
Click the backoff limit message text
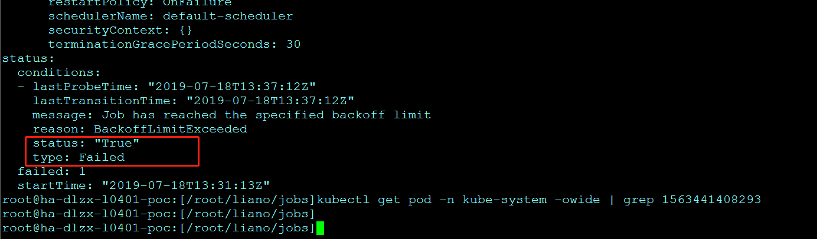pyautogui.click(x=266, y=115)
